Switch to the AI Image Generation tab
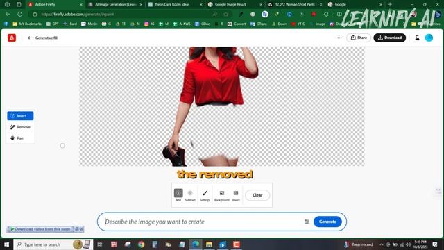The width and height of the screenshot is (444, 250). (x=116, y=5)
